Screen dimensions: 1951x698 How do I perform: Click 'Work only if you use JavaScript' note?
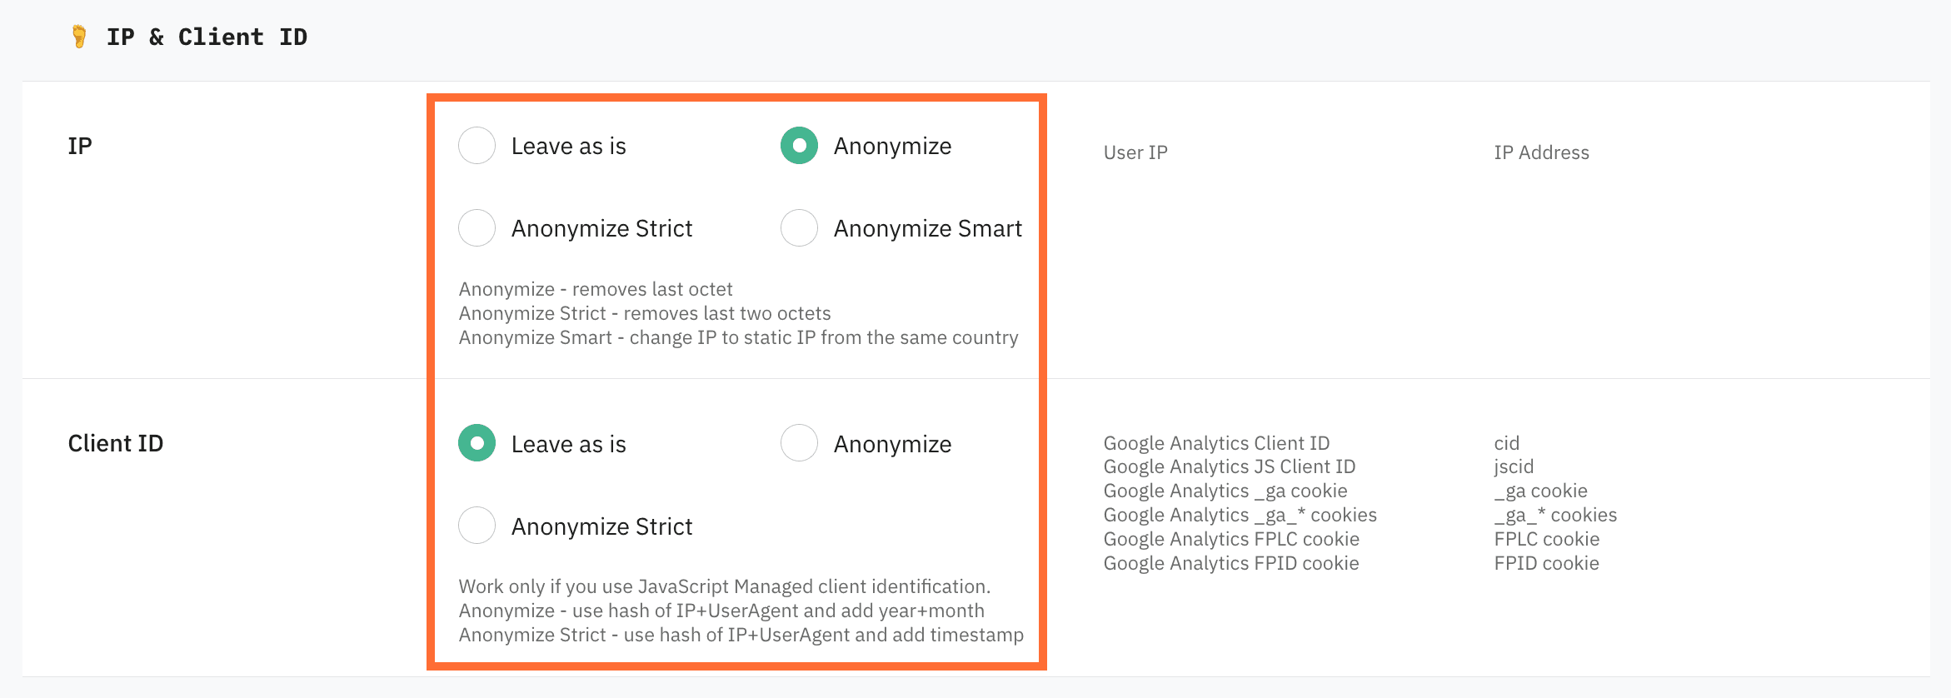click(724, 586)
